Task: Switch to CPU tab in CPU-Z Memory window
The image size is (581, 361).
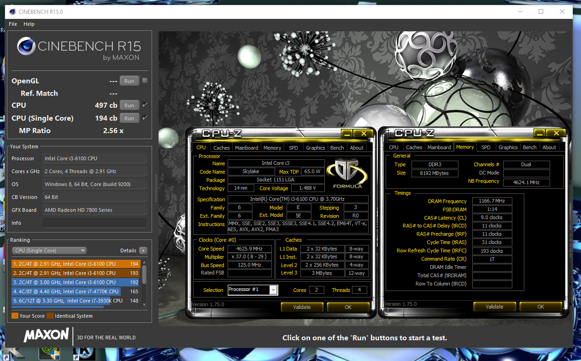Action: pos(393,147)
